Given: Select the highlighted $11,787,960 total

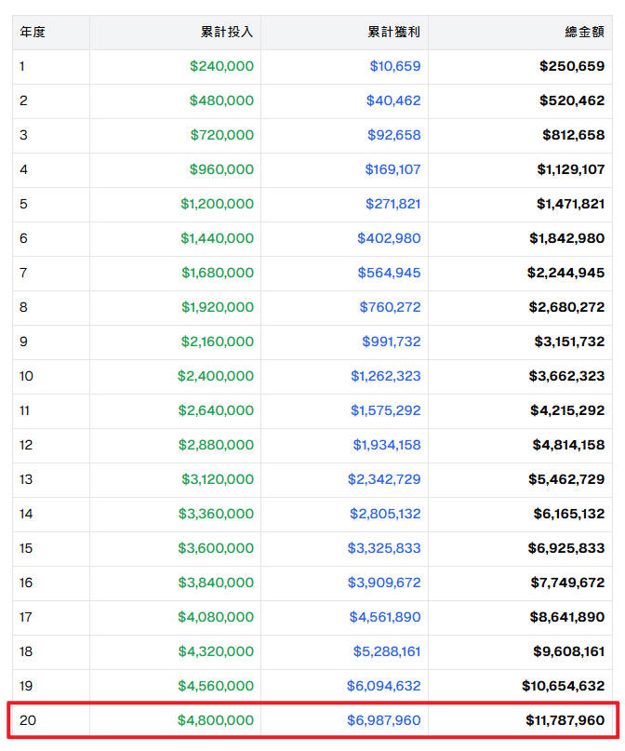Looking at the screenshot, I should (x=564, y=720).
